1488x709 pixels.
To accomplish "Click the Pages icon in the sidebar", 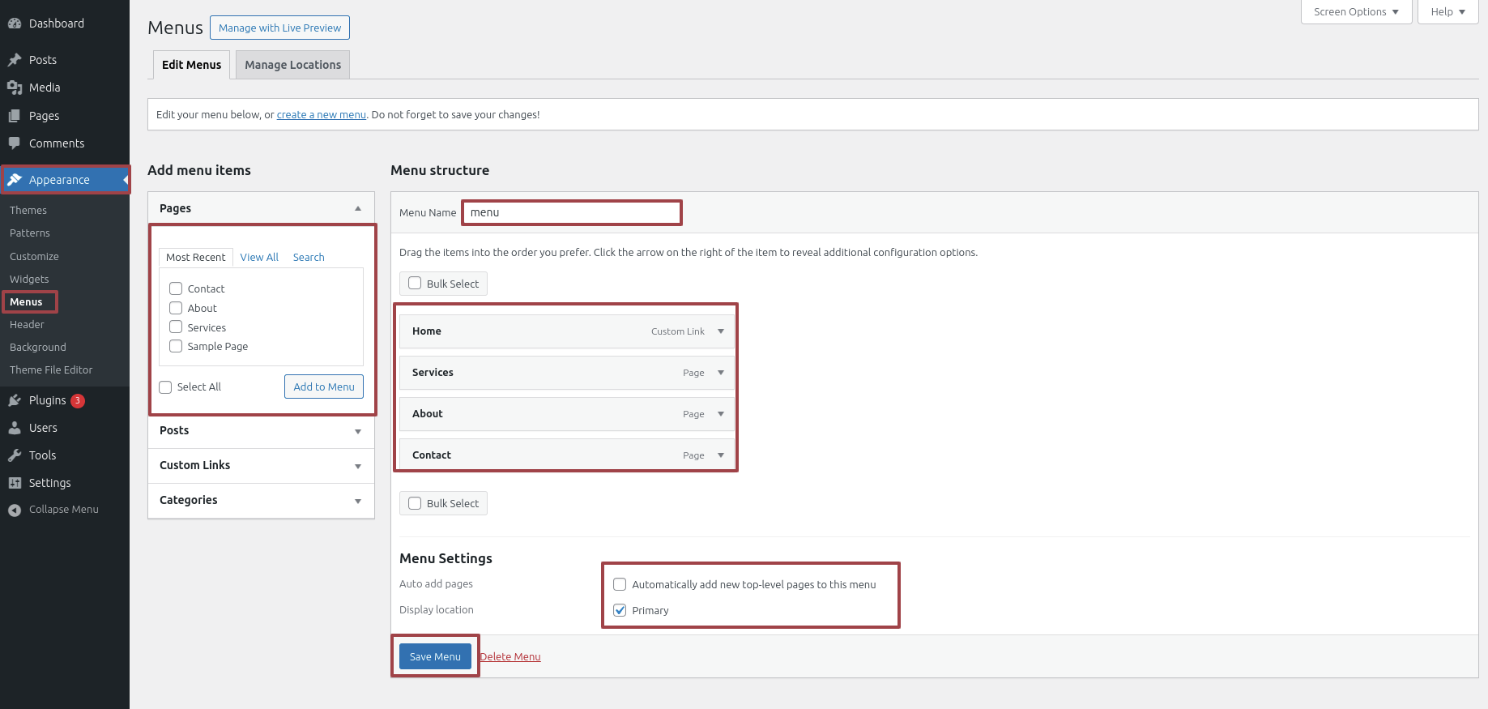I will (15, 116).
